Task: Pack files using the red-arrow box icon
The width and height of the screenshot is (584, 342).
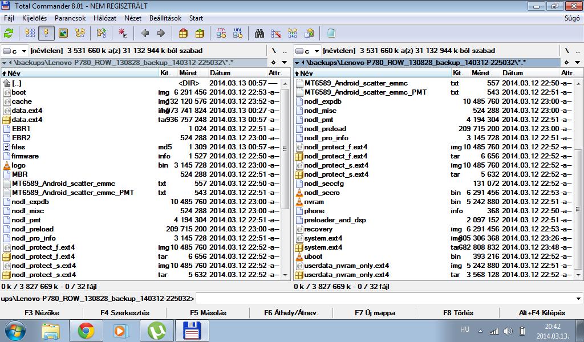Action: (183, 34)
